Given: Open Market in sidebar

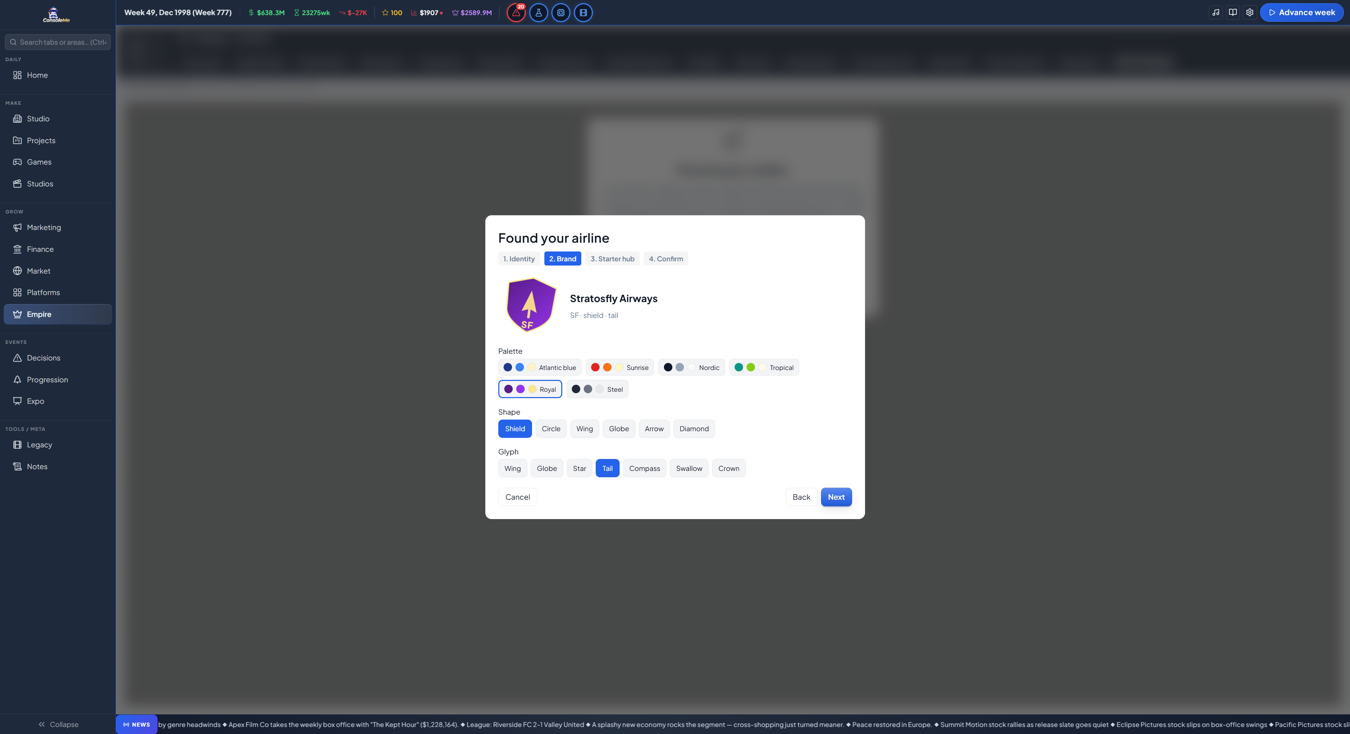Looking at the screenshot, I should 58,271.
